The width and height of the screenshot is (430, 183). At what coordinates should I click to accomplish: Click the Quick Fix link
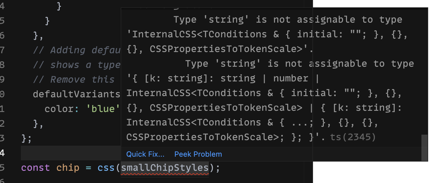[x=145, y=154]
